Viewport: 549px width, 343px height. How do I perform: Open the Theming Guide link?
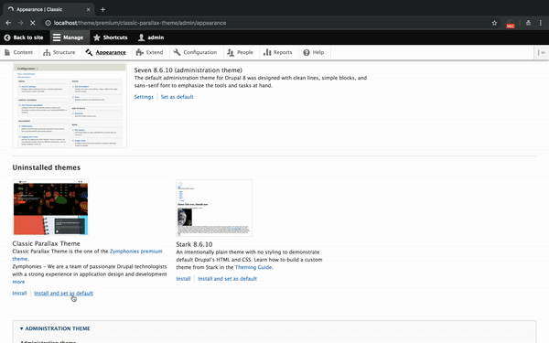pos(253,267)
